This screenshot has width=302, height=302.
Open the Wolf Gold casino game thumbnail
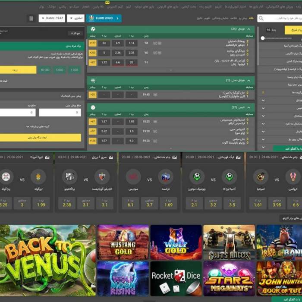pos(176,242)
